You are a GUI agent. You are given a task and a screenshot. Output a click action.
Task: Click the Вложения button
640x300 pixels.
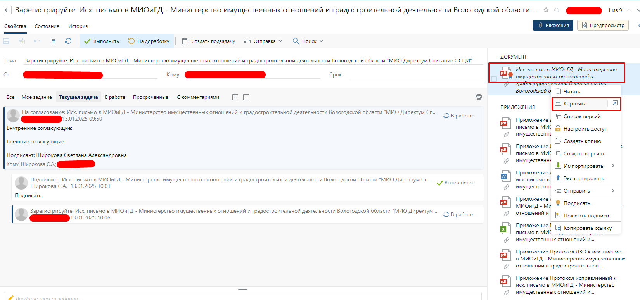[553, 25]
